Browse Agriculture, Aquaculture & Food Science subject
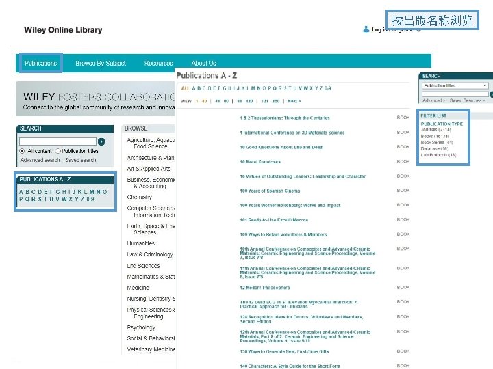Viewport: 493px width, 369px height. [151, 143]
